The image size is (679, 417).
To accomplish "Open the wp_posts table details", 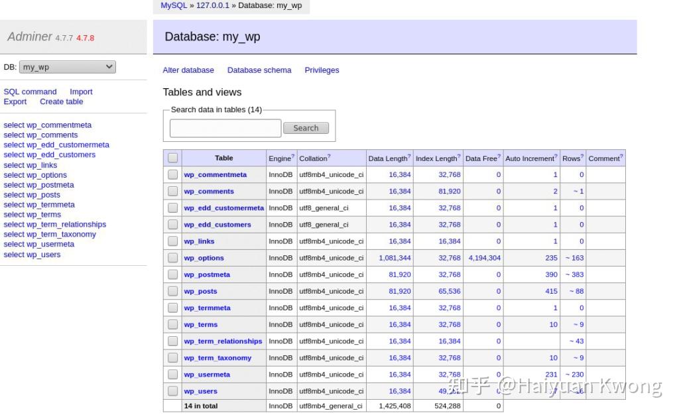I will [200, 290].
